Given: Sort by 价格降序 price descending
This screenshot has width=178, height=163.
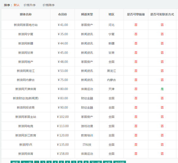Looking at the screenshot, I should [x=48, y=5].
